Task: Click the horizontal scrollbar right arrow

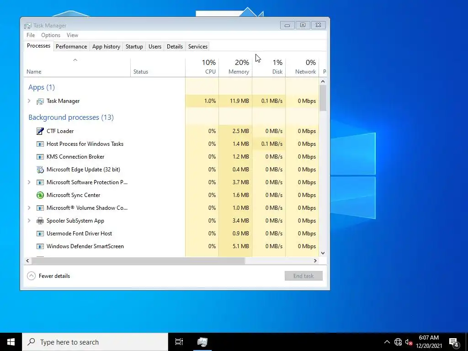Action: coord(315,261)
